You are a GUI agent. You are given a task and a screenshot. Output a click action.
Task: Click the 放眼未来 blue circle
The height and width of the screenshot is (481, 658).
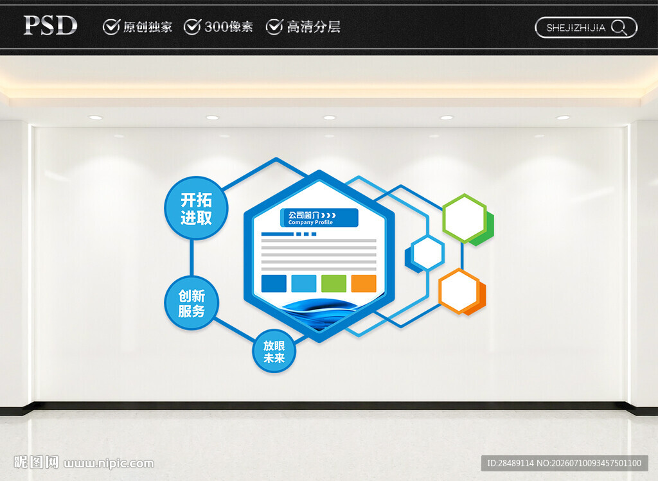tap(274, 351)
